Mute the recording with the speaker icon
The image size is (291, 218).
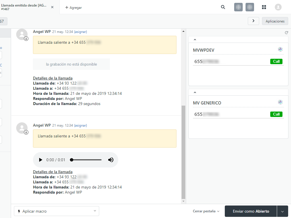click(111, 160)
